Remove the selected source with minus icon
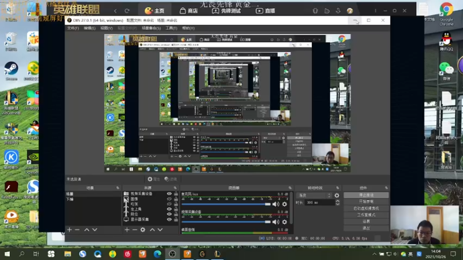The height and width of the screenshot is (260, 463). click(x=135, y=229)
